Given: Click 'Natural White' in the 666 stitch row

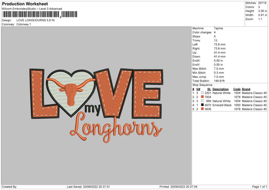Looking at the screenshot, I should 221,101.
